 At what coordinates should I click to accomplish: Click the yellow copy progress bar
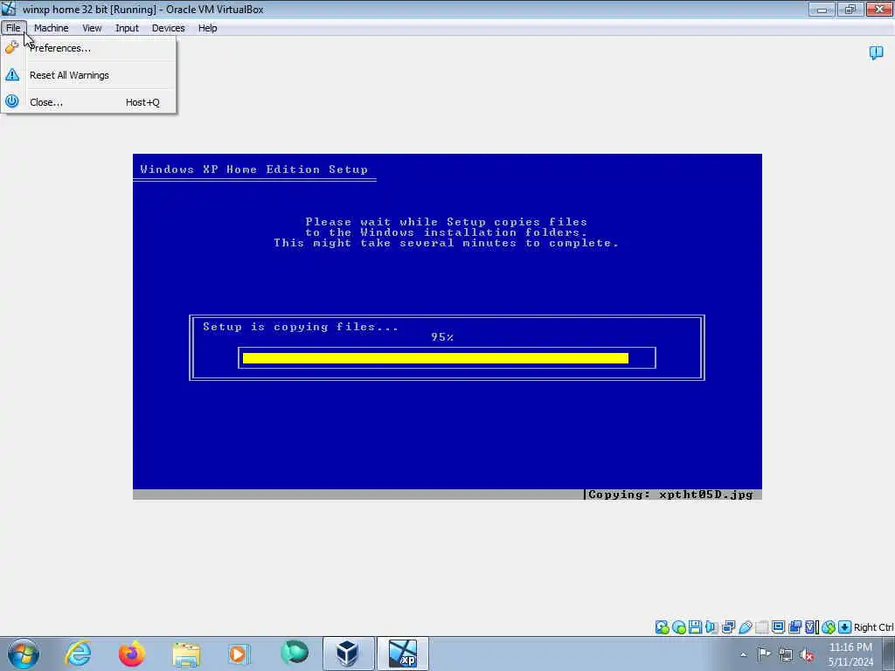click(x=435, y=357)
